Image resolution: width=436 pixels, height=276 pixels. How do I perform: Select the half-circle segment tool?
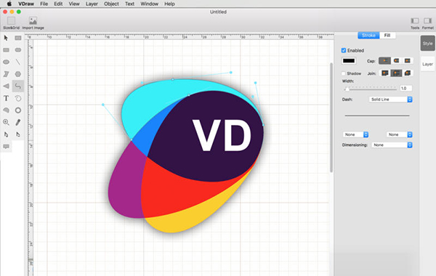point(6,110)
